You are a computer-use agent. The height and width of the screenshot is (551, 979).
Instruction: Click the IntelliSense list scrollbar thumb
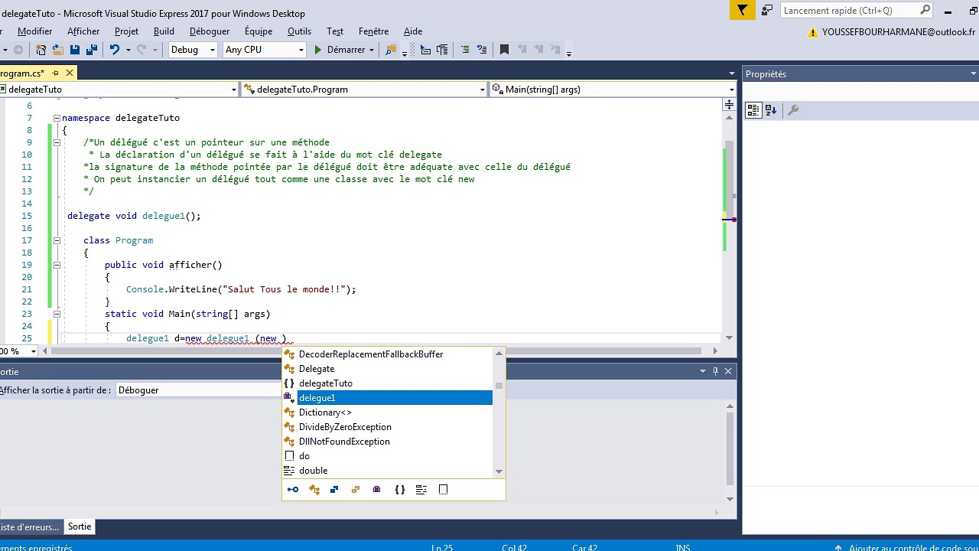(x=499, y=386)
